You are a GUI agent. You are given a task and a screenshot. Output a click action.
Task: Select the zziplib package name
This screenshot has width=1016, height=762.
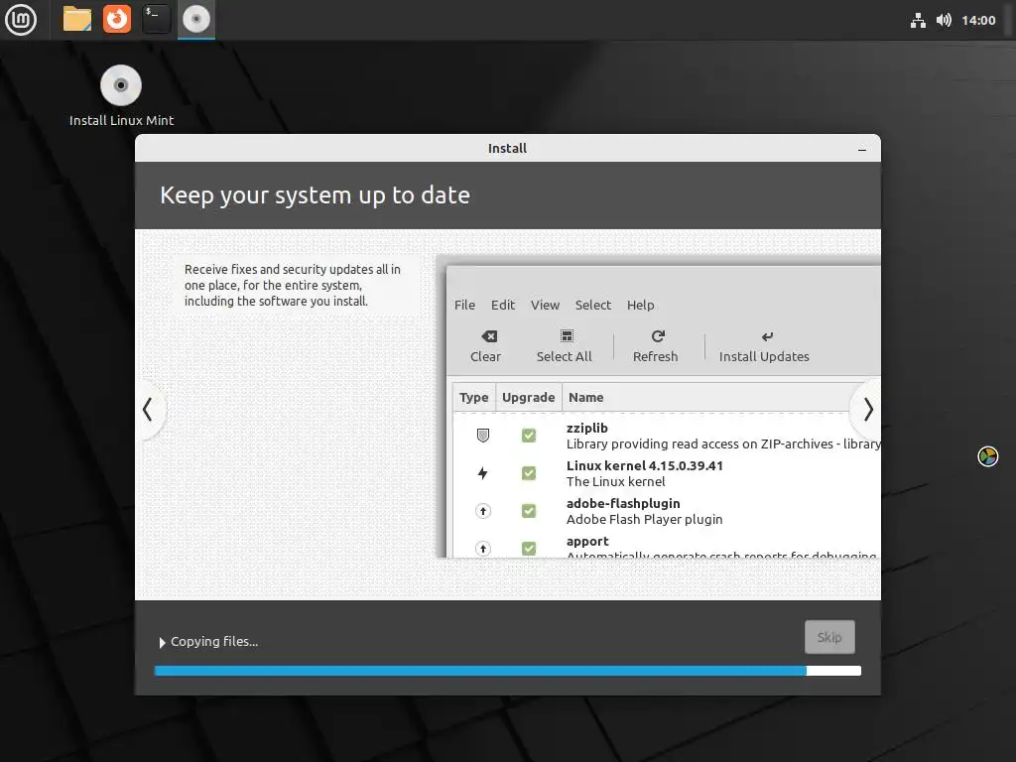587,428
